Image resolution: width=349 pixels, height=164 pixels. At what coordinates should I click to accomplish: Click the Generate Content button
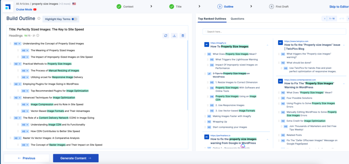coord(76,158)
